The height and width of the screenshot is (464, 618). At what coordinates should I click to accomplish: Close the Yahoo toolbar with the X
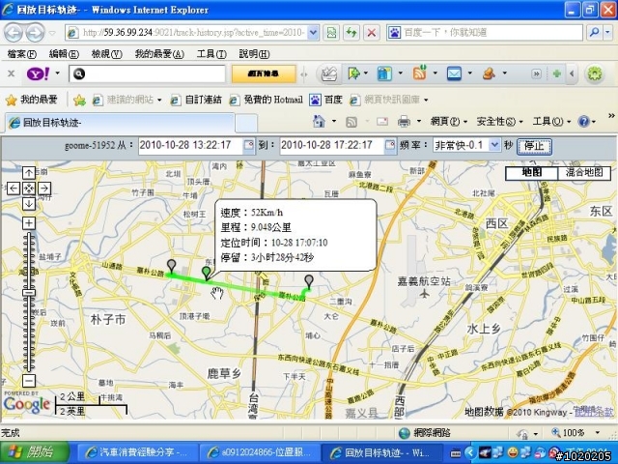12,73
